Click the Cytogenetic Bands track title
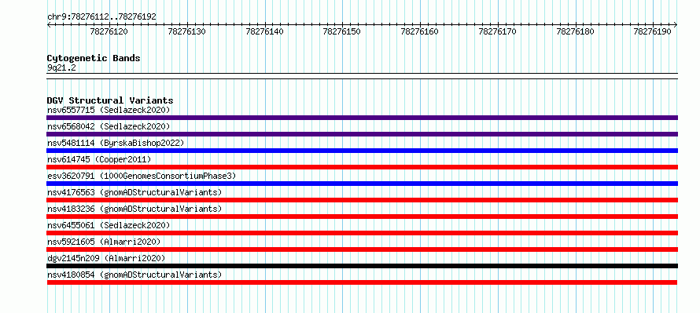The height and width of the screenshot is (313, 700). 94,58
